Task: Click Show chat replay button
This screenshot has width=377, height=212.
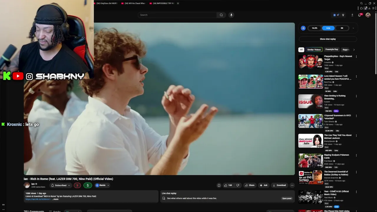Action: pyautogui.click(x=328, y=39)
